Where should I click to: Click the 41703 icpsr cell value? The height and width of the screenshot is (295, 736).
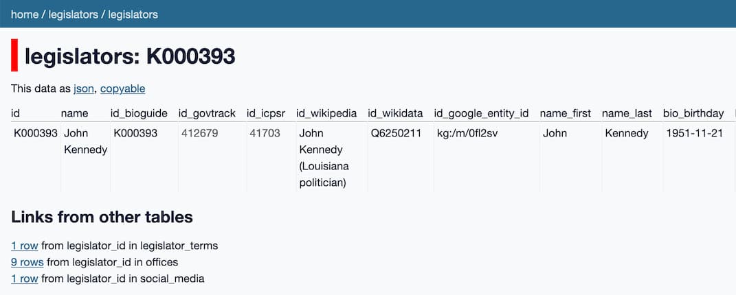pyautogui.click(x=265, y=133)
